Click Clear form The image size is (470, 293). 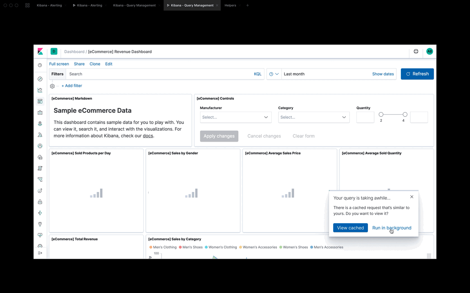(303, 136)
